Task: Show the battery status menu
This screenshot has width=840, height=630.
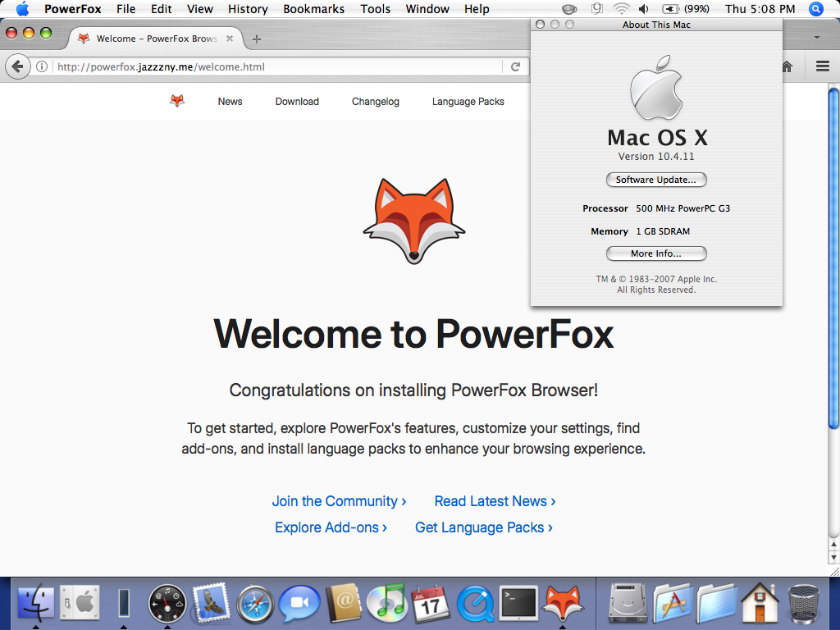Action: [686, 9]
